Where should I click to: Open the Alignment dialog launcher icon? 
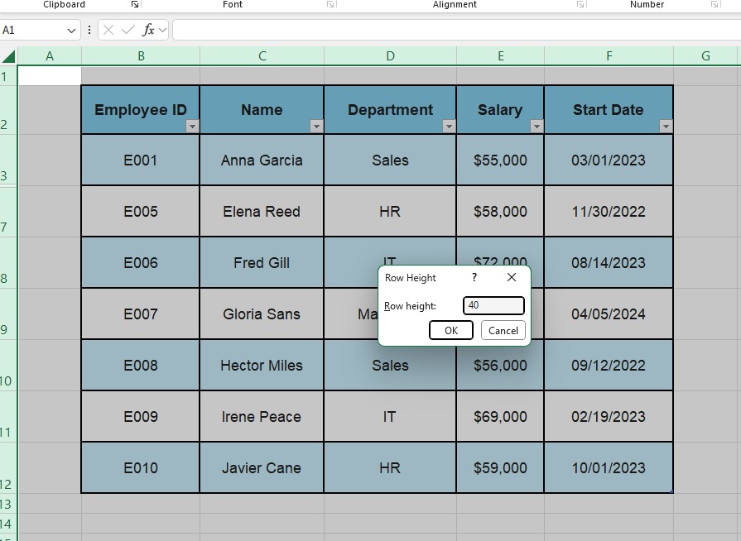coord(581,4)
